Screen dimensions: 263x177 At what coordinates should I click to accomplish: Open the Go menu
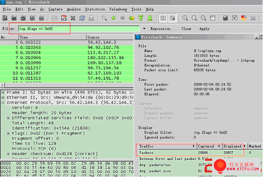pyautogui.click(x=42, y=9)
